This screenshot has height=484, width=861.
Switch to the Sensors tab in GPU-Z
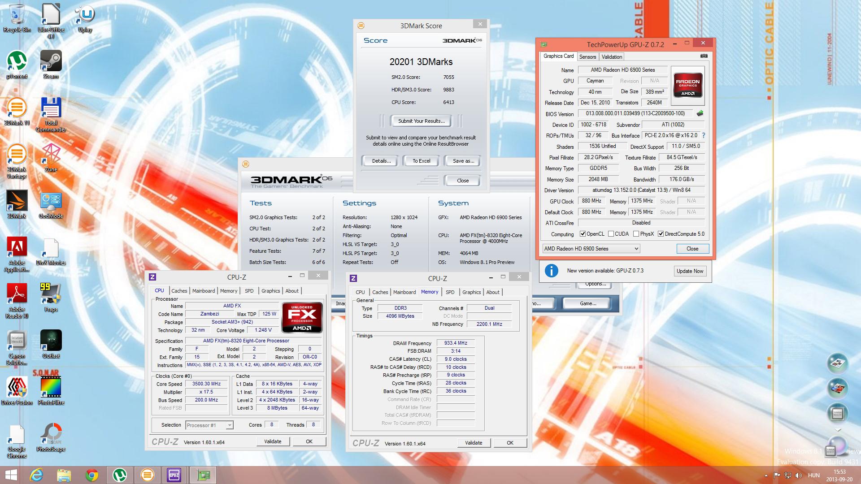587,57
